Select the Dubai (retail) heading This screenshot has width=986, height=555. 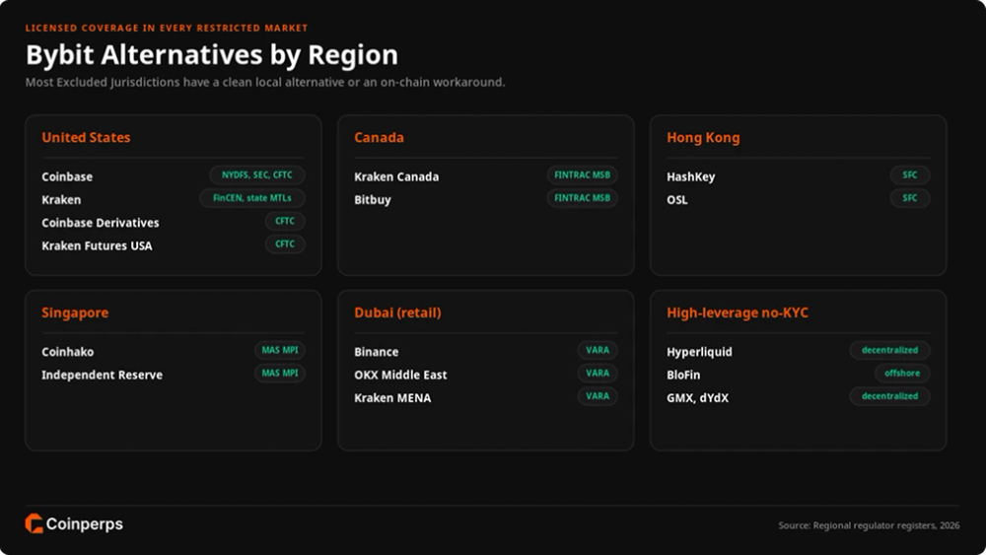coord(397,312)
